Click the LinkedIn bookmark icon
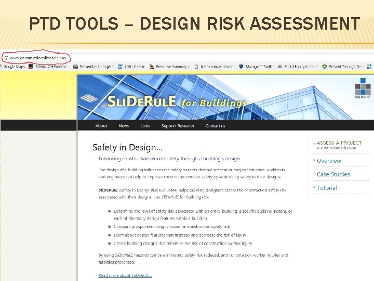 click(x=120, y=67)
